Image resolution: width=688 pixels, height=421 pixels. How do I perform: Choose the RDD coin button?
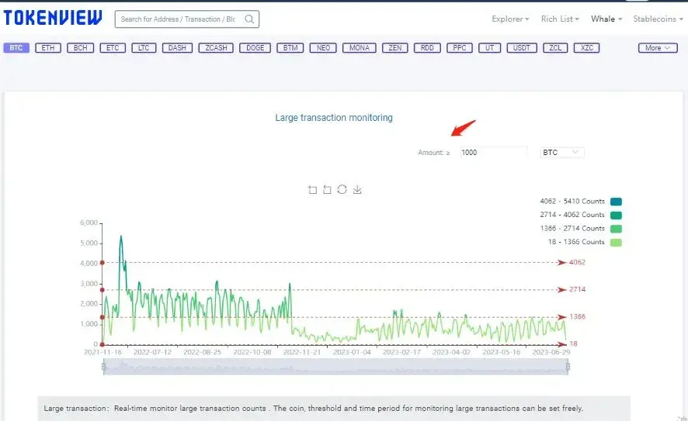click(x=427, y=48)
